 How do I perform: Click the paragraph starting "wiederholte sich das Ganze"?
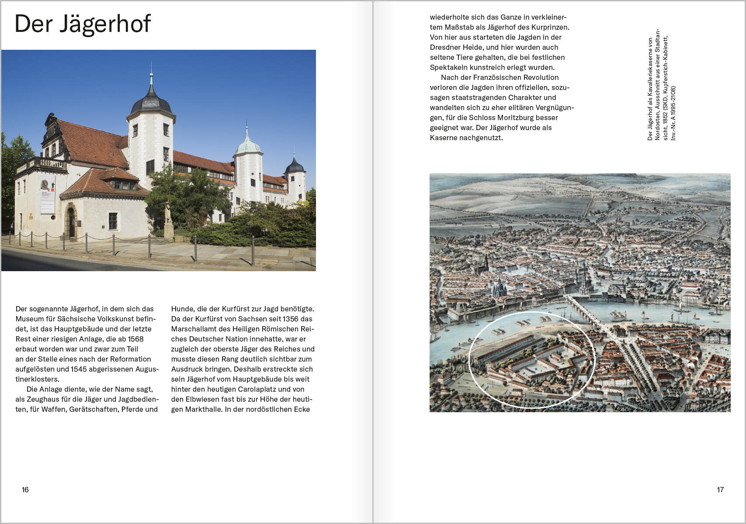[x=500, y=42]
